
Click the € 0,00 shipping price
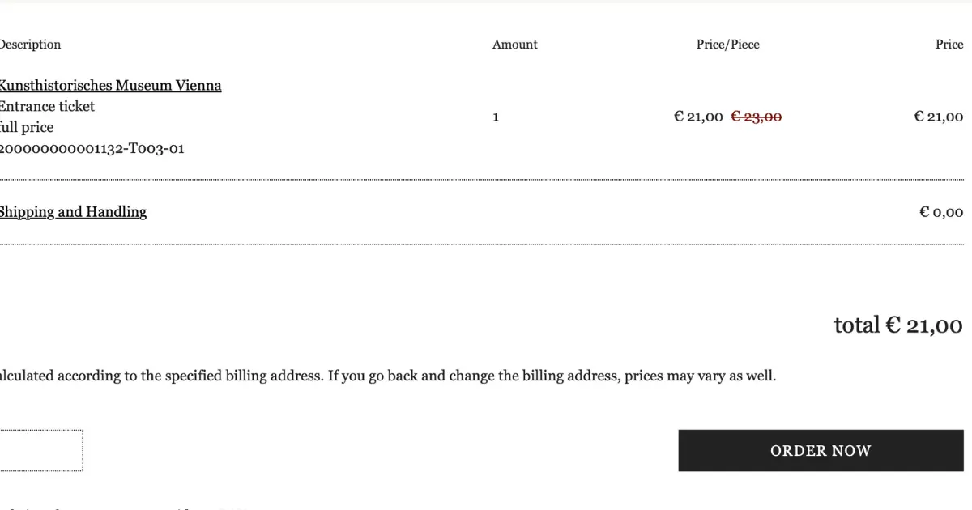pyautogui.click(x=941, y=212)
